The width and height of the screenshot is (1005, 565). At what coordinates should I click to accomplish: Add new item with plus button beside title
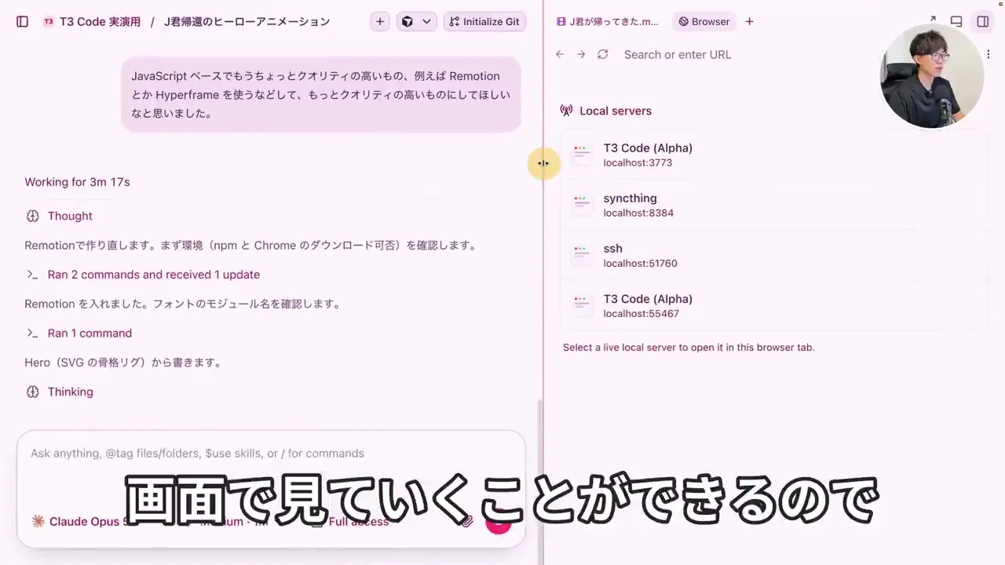(x=380, y=22)
